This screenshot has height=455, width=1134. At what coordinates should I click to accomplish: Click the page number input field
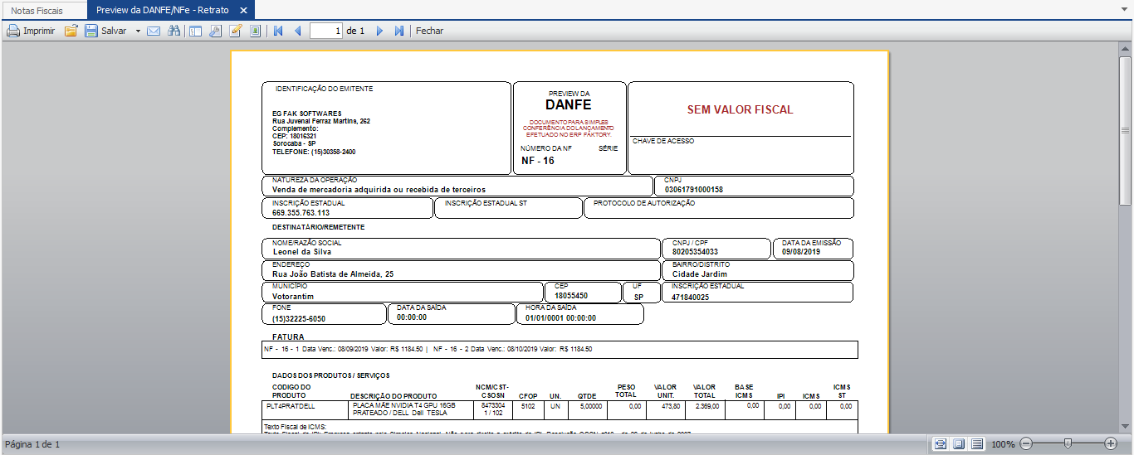326,31
